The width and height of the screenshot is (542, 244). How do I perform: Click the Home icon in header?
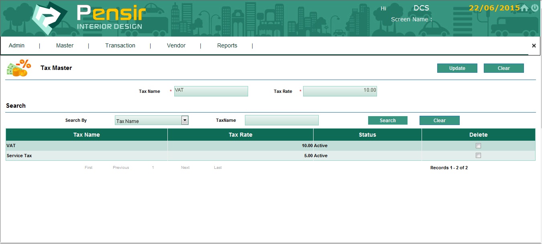click(524, 8)
